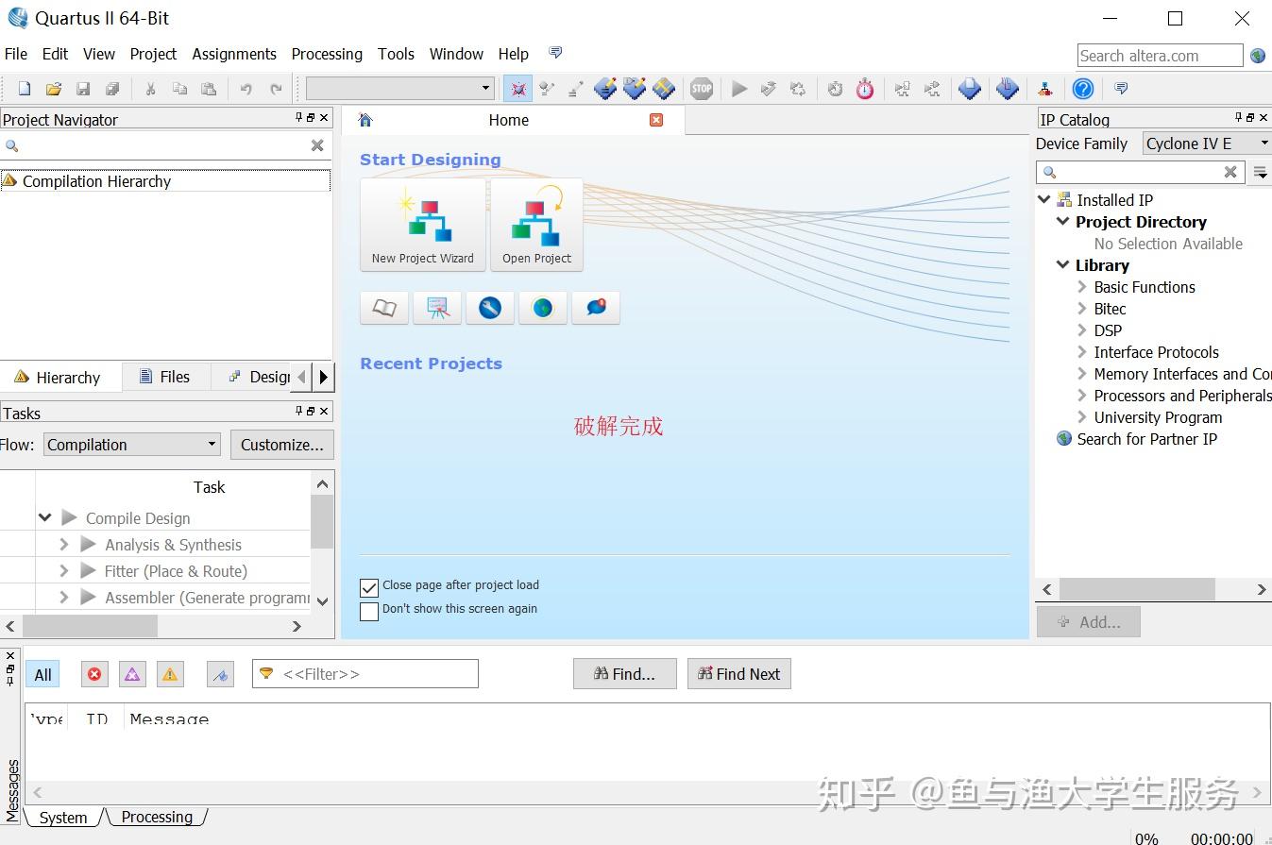Switch to the Files tab

166,377
